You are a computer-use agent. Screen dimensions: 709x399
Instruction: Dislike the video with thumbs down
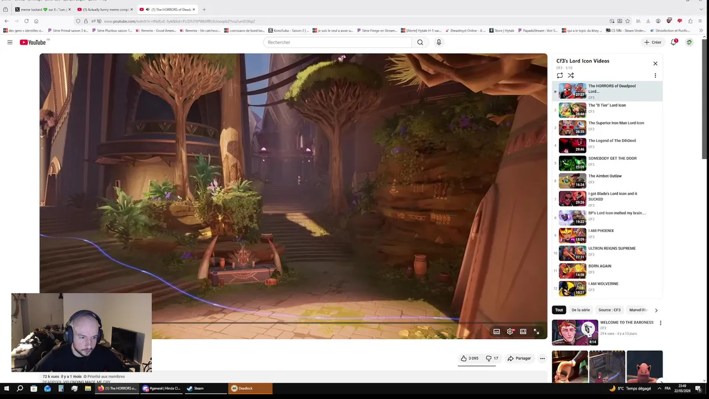click(492, 359)
